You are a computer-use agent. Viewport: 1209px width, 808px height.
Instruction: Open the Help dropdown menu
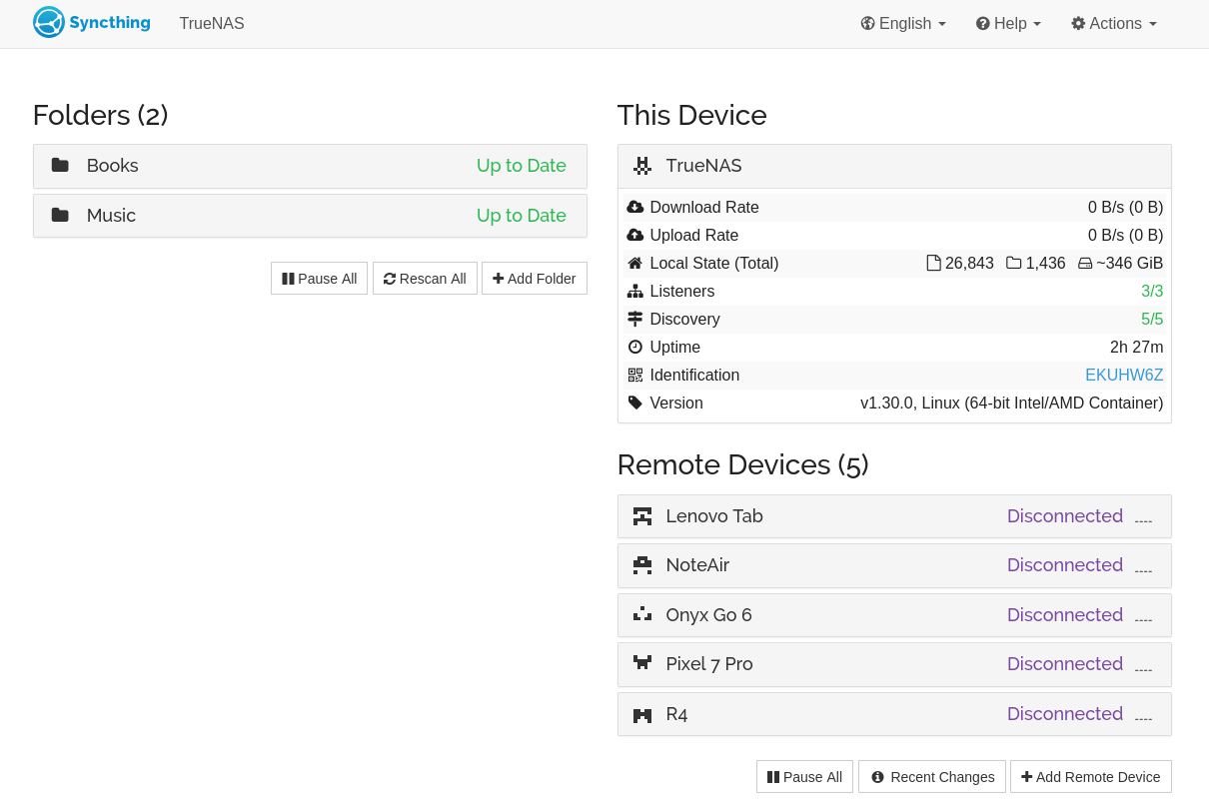pyautogui.click(x=1008, y=23)
